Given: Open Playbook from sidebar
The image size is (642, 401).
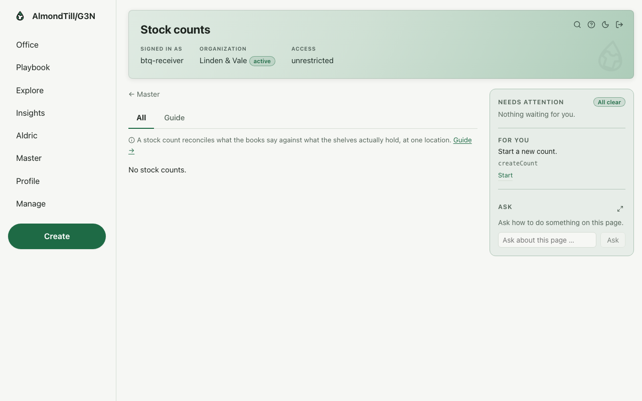Looking at the screenshot, I should point(33,67).
